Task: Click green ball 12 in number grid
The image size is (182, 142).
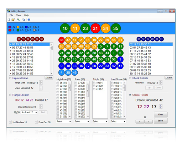Action: [x=62, y=59]
